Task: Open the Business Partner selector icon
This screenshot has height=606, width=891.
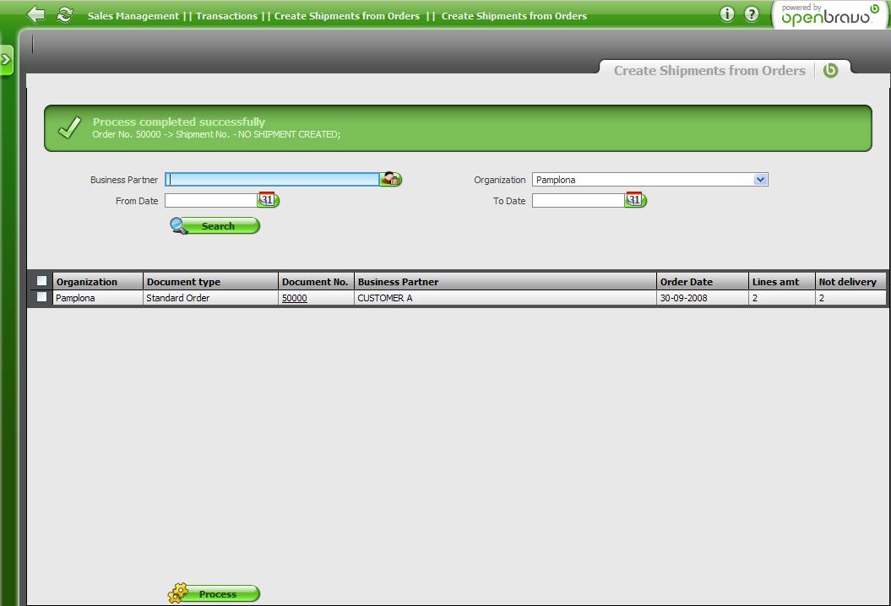Action: coord(391,180)
